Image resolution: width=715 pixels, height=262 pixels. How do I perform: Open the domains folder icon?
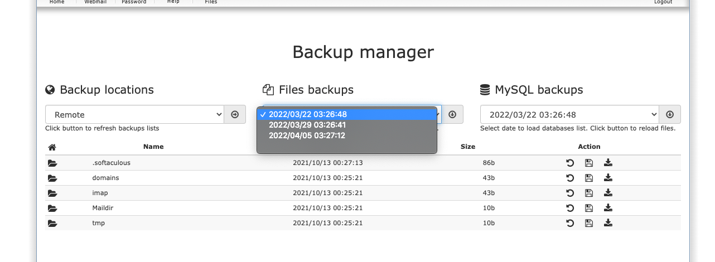[52, 178]
